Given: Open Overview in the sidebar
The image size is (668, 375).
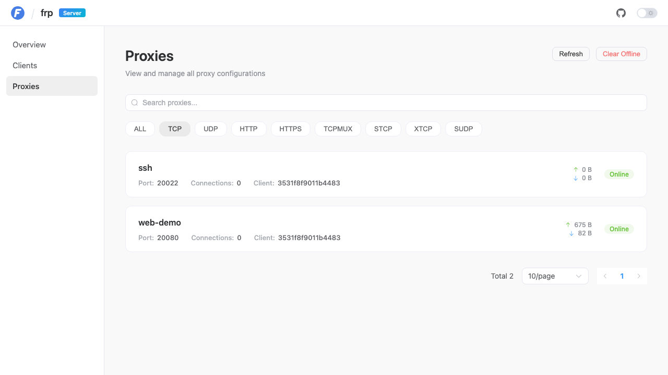Looking at the screenshot, I should coord(52,45).
